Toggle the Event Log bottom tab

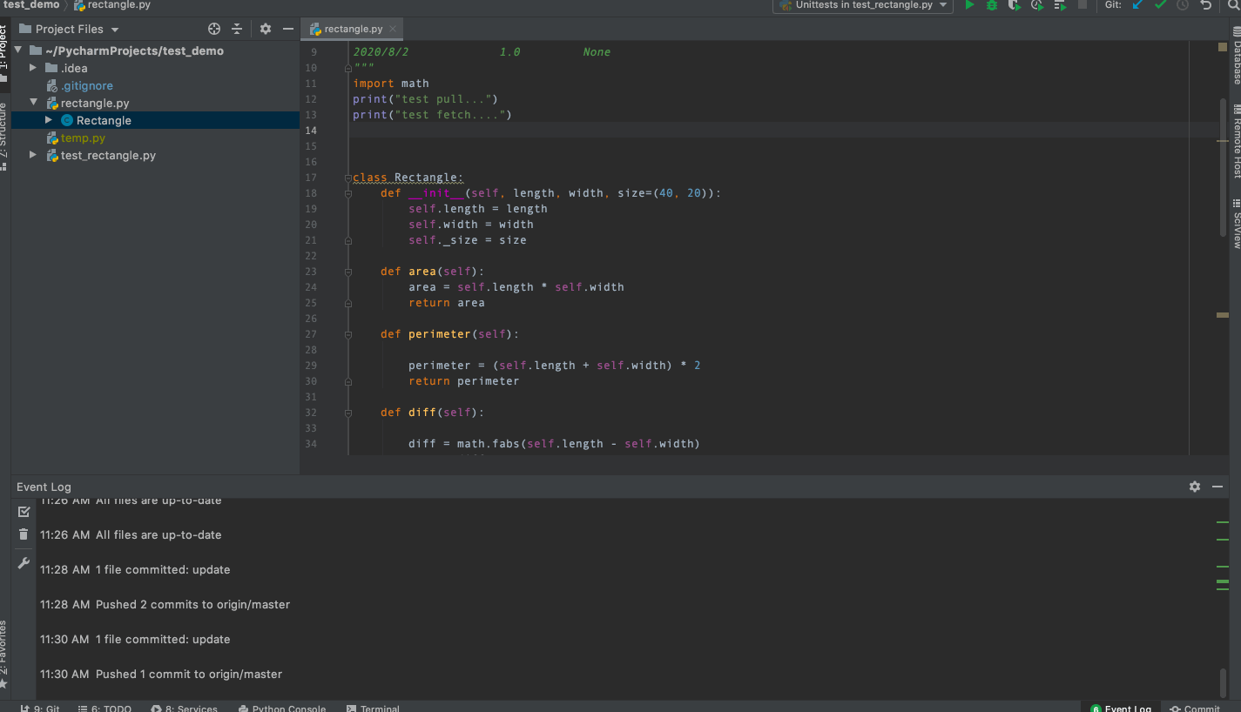1121,708
